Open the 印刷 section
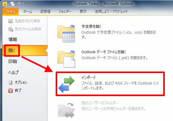The width and height of the screenshot is (173, 121). click(x=13, y=61)
